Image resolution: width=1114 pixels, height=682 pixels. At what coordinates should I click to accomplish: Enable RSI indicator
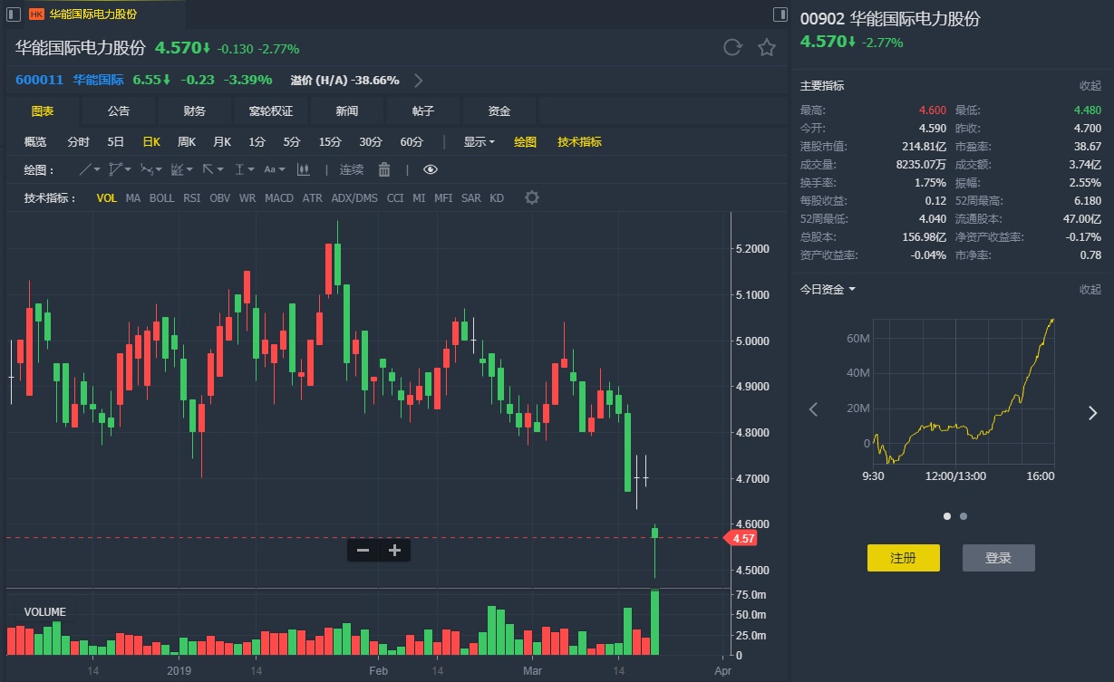tap(192, 197)
